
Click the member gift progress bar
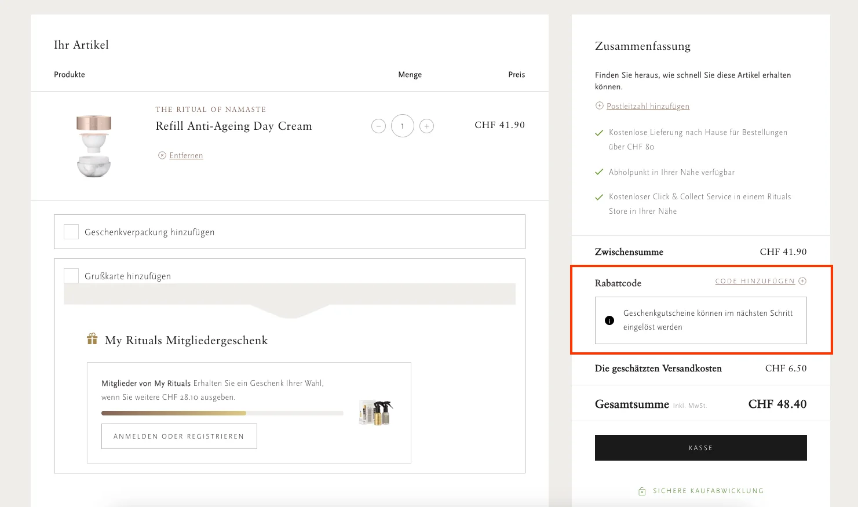tap(222, 413)
